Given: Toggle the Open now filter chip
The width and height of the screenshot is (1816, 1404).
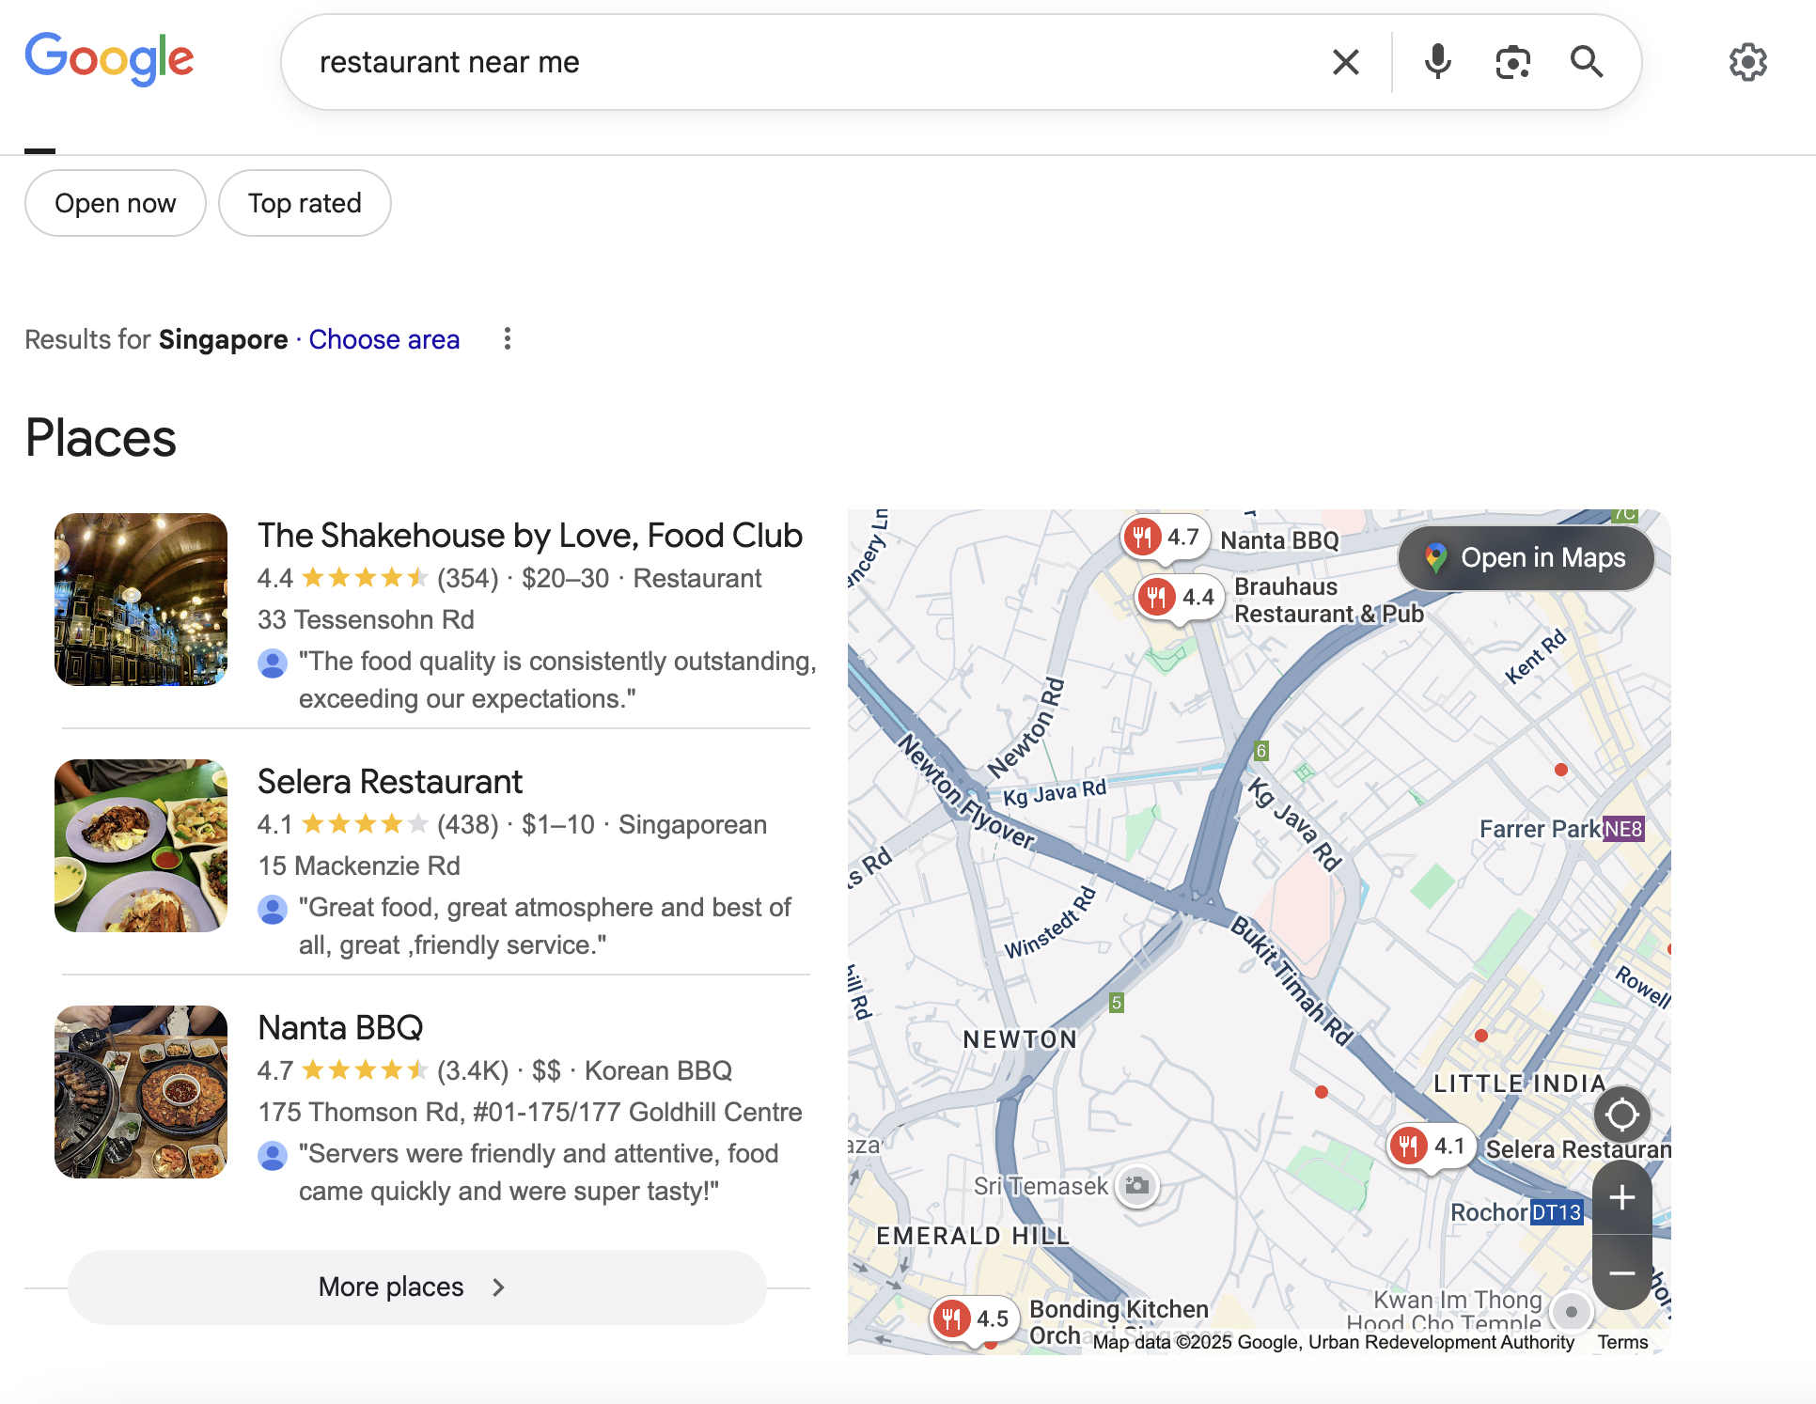Looking at the screenshot, I should [x=116, y=203].
